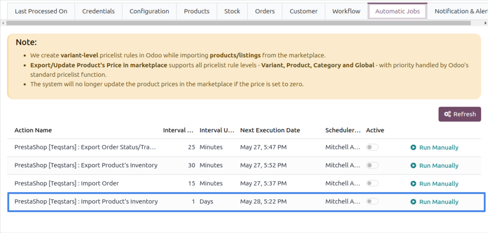Click the gear icon on Refresh button
The image size is (488, 233).
(x=448, y=114)
